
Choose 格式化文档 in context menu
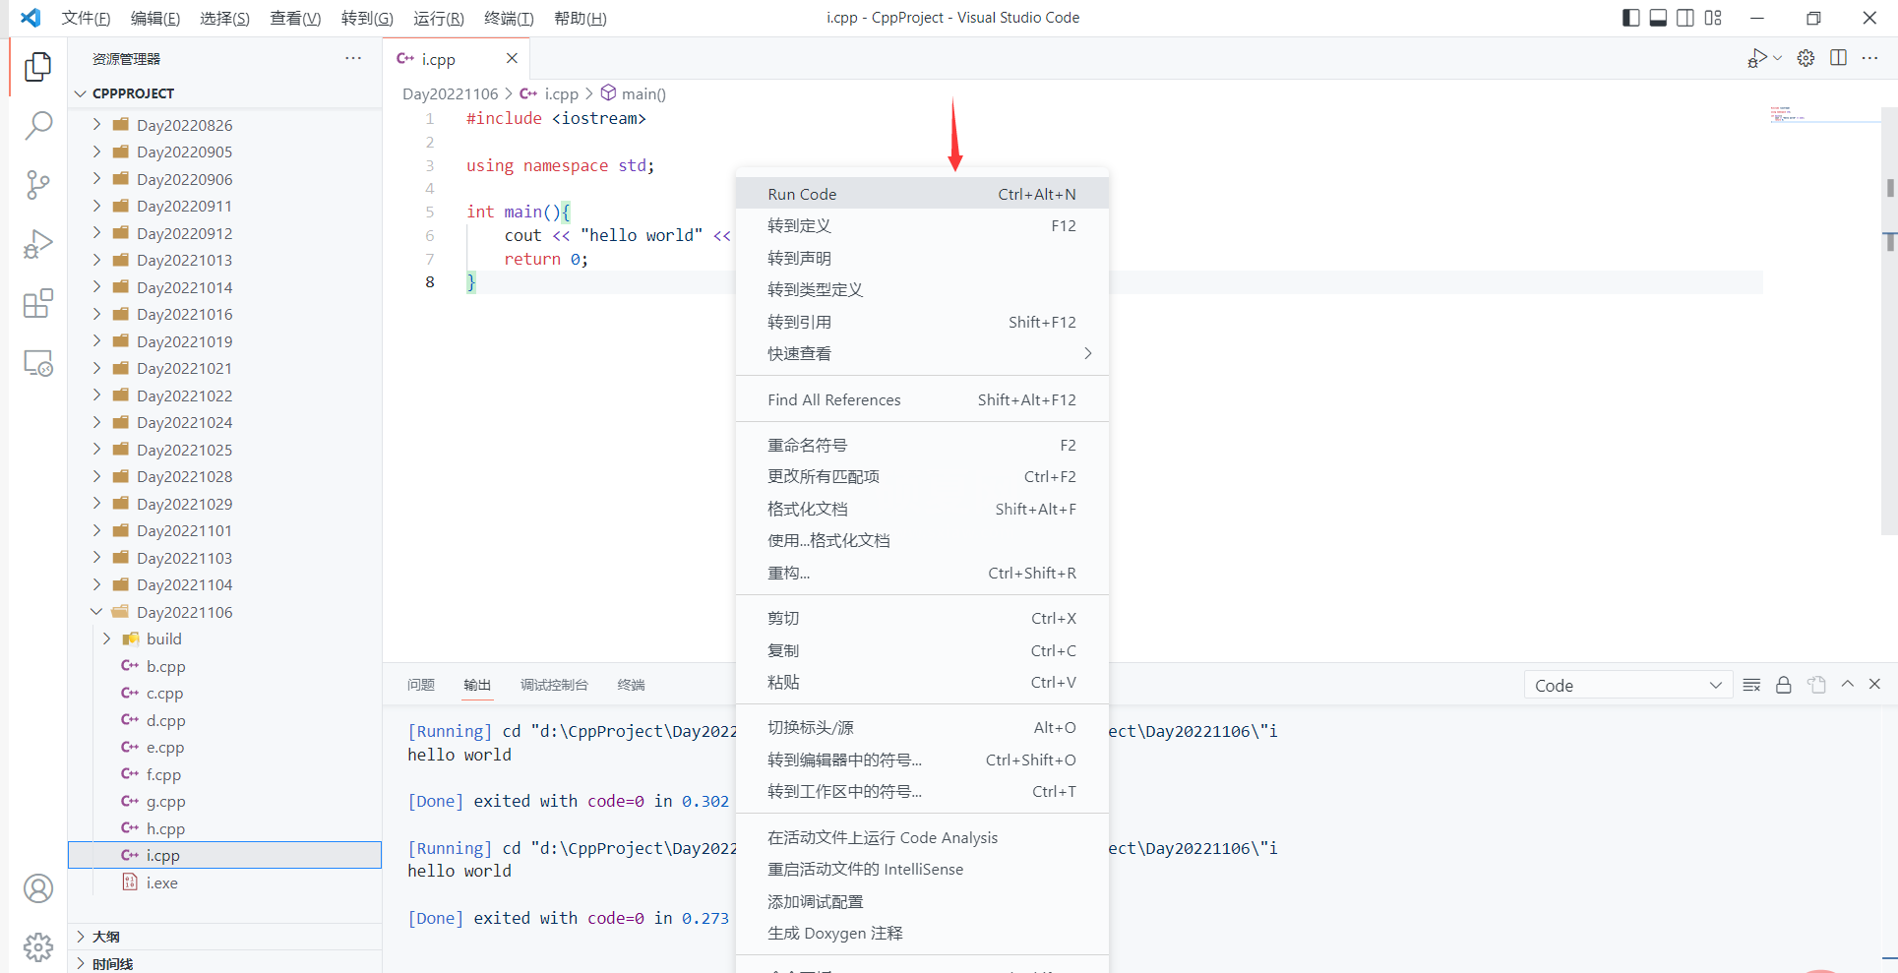pos(922,509)
